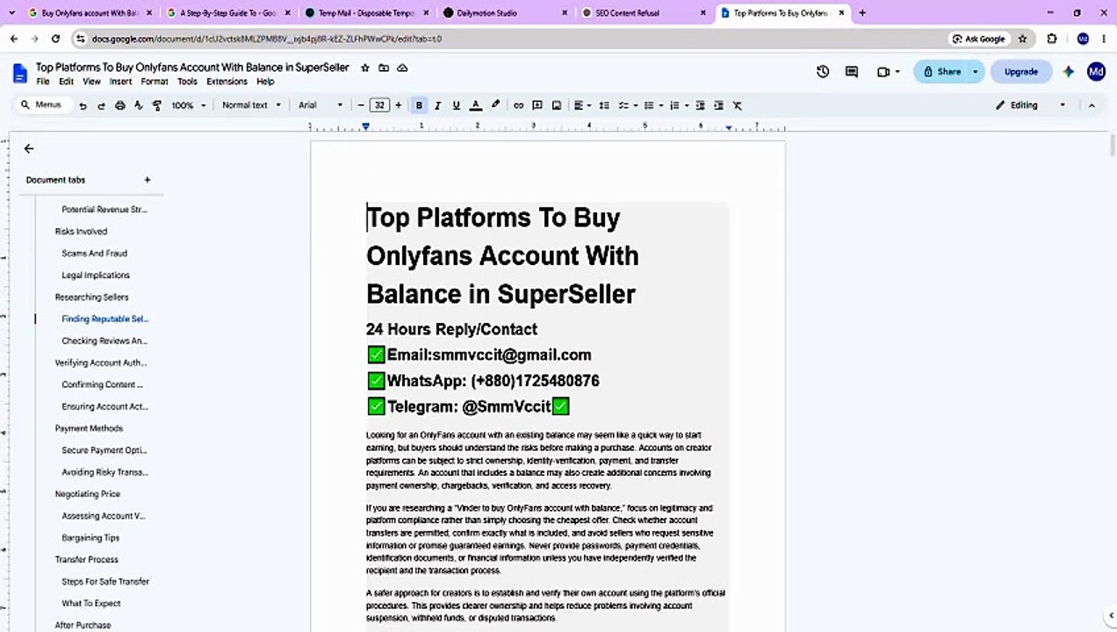Go to Negotiating Price outline heading
1117x632 pixels.
(87, 494)
